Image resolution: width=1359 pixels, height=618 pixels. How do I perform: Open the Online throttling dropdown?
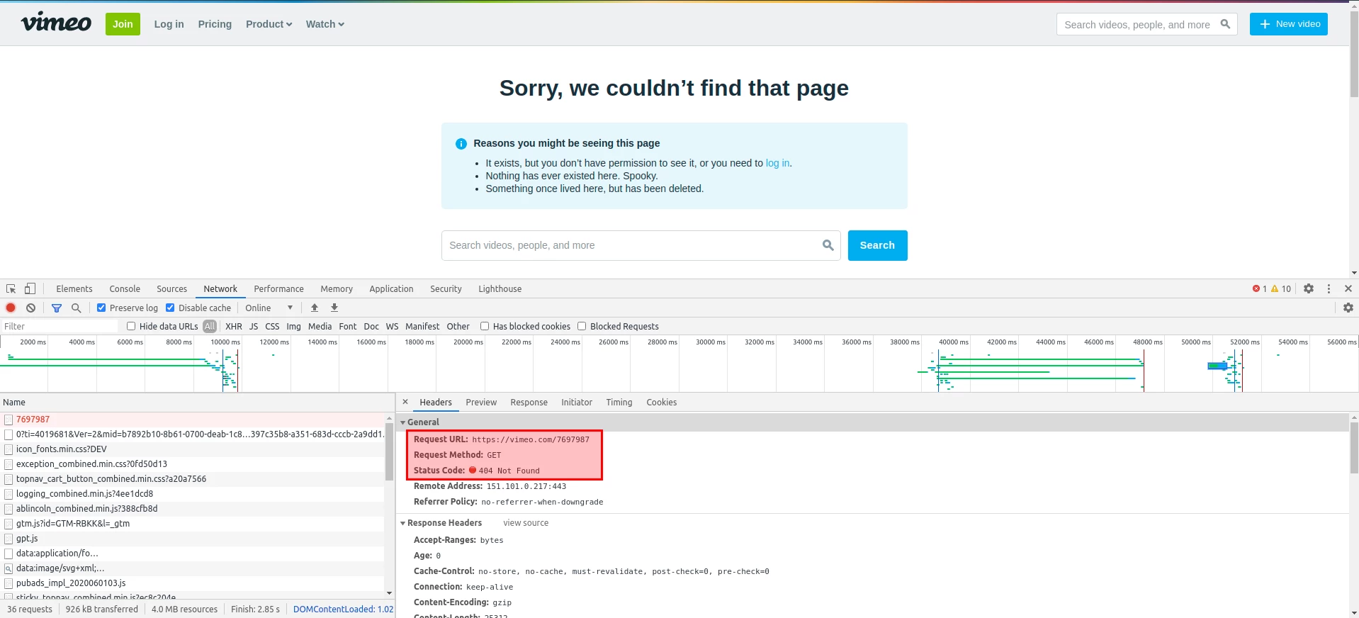click(x=269, y=308)
